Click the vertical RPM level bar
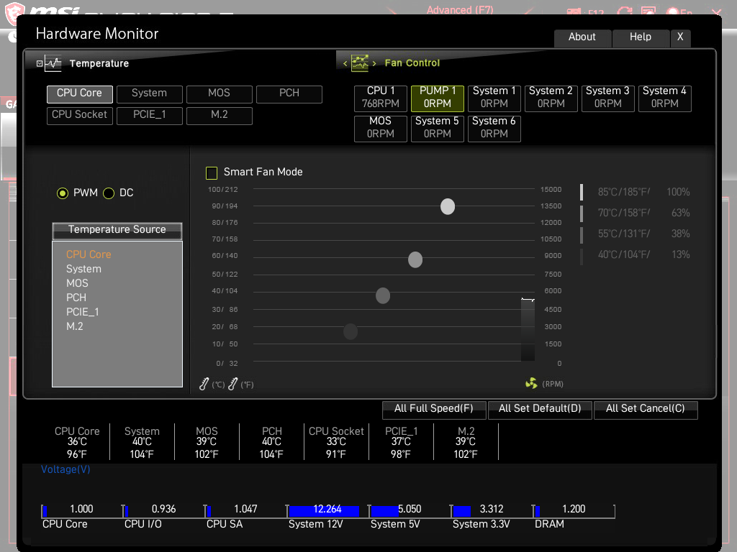This screenshot has height=552, width=737. [528, 330]
